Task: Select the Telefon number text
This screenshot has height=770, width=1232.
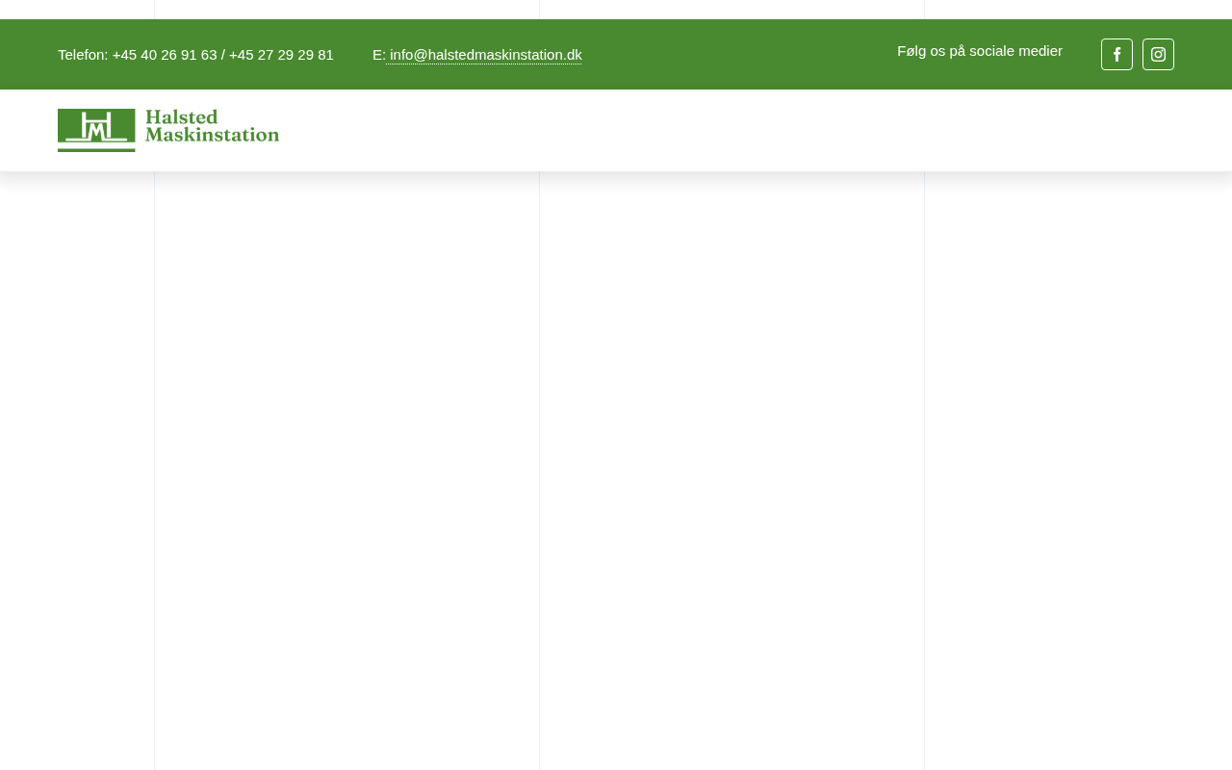Action: click(195, 55)
